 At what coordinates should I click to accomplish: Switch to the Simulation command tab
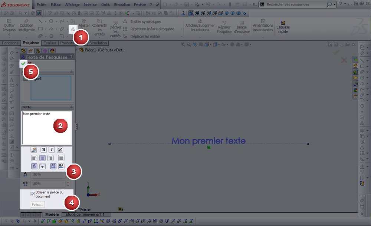[x=98, y=43]
